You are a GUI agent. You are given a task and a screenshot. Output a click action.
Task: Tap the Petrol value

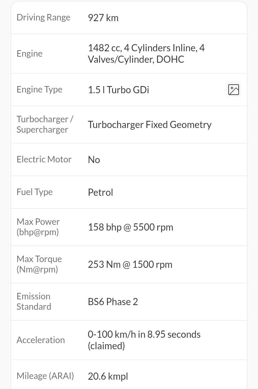100,192
